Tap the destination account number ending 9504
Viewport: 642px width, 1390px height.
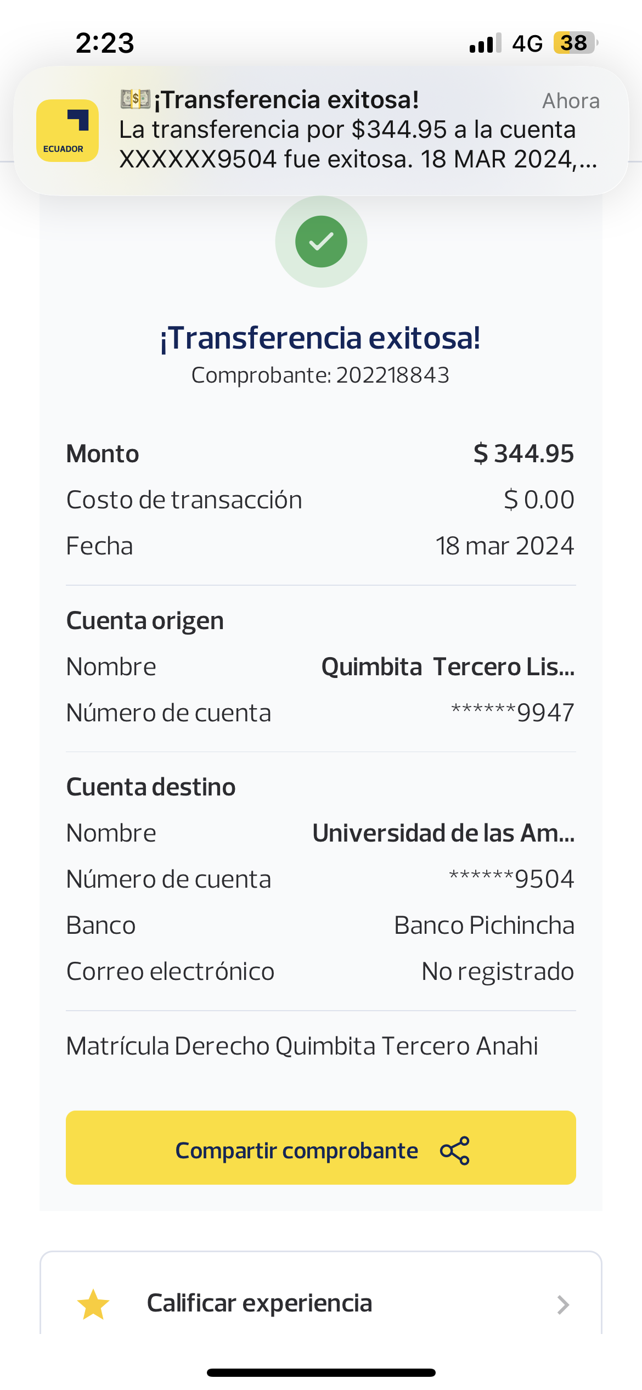pyautogui.click(x=511, y=879)
